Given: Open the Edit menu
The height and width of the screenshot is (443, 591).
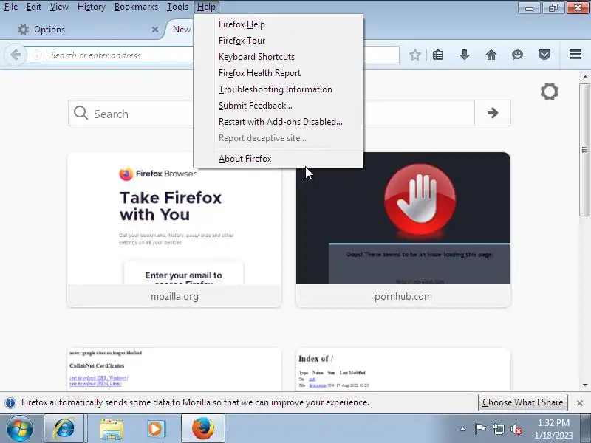Looking at the screenshot, I should click(33, 7).
